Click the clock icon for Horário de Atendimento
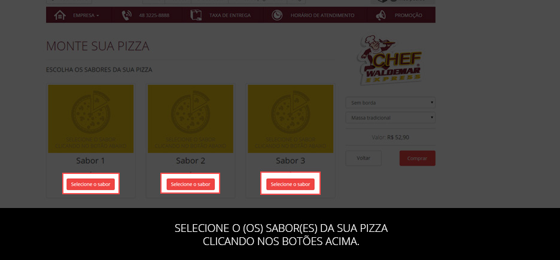Viewport: 560px width, 260px height. (277, 16)
